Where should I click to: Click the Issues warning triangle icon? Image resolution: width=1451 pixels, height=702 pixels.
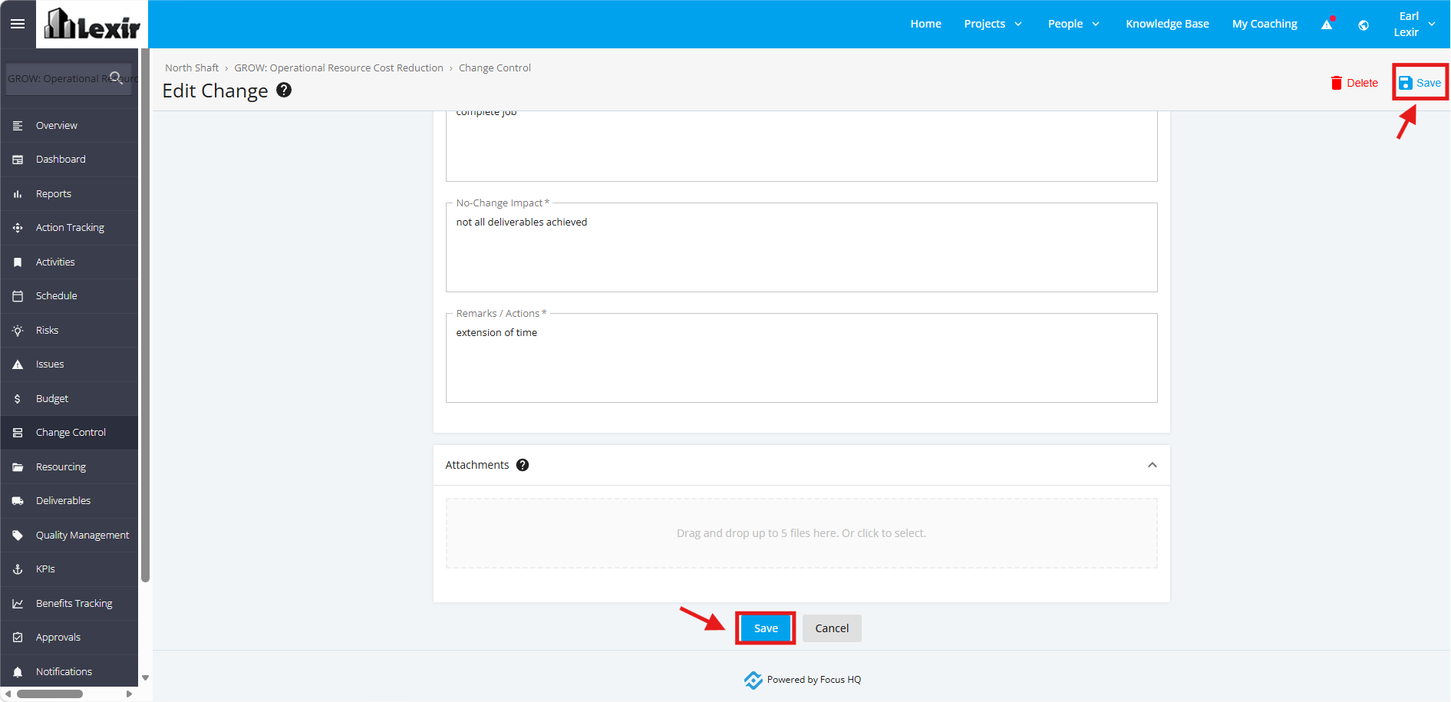(18, 364)
